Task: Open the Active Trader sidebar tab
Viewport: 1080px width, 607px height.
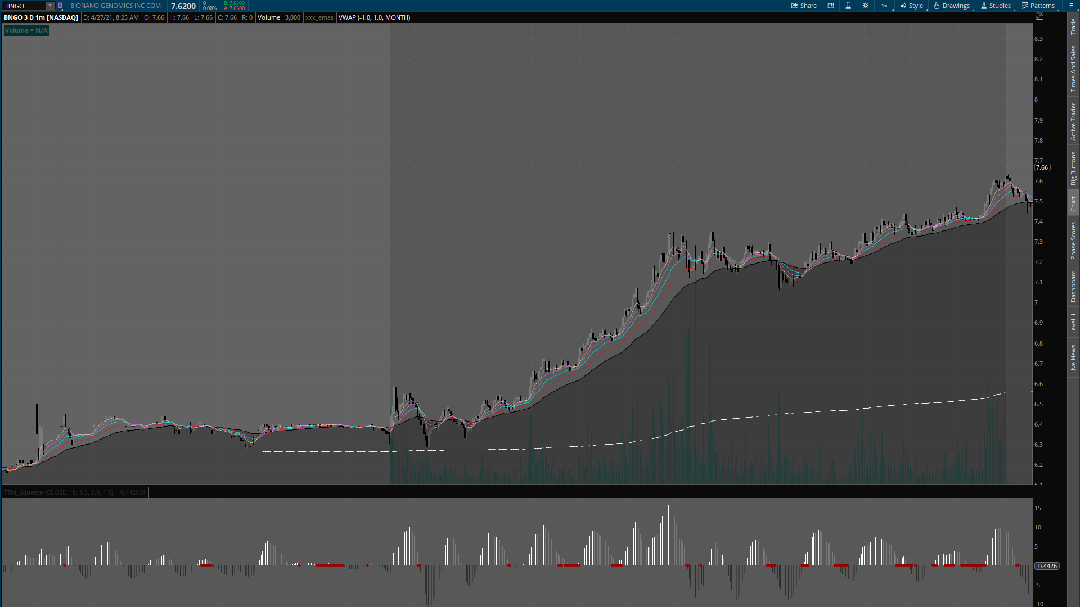Action: pos(1073,121)
